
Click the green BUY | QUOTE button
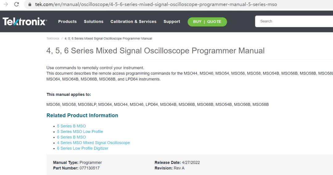pyautogui.click(x=207, y=22)
